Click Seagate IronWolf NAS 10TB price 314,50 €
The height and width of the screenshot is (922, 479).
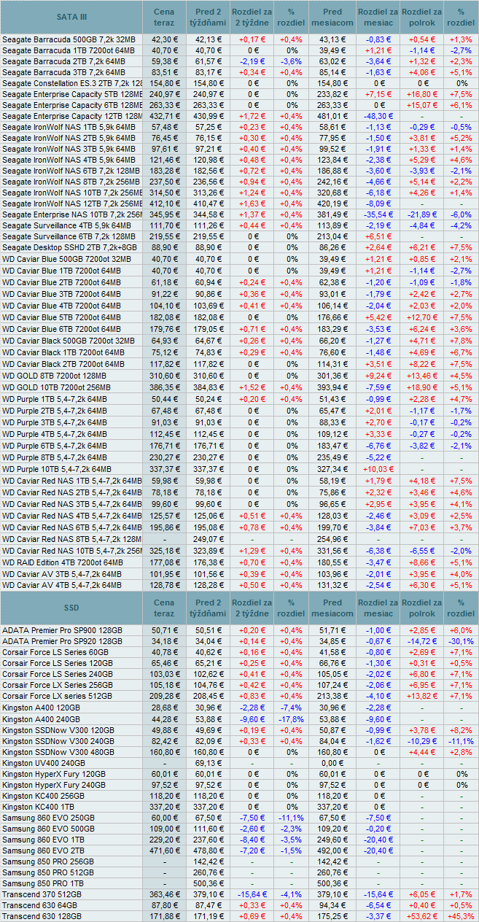165,193
